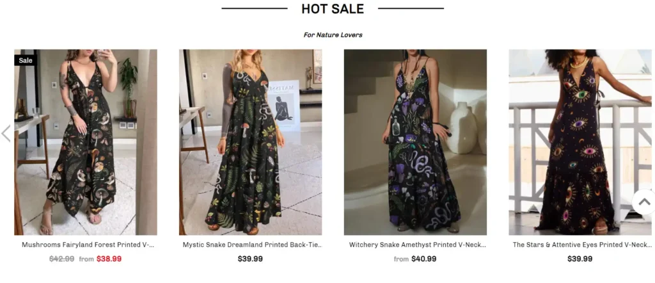Screen dimensions: 655x283
Task: Click the $40.99 price under Witchery Snake dress
Action: tap(424, 259)
